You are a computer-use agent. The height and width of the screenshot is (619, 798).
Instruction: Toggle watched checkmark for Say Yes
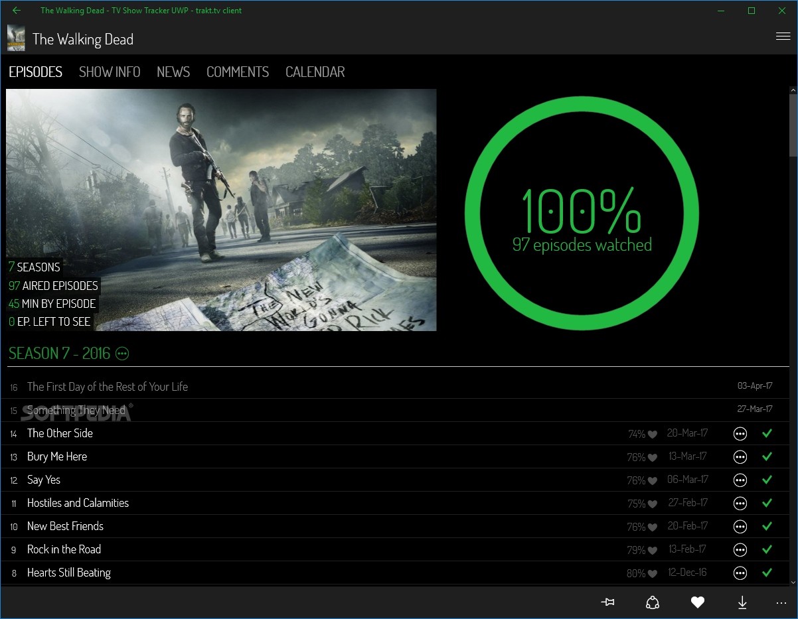pyautogui.click(x=767, y=480)
